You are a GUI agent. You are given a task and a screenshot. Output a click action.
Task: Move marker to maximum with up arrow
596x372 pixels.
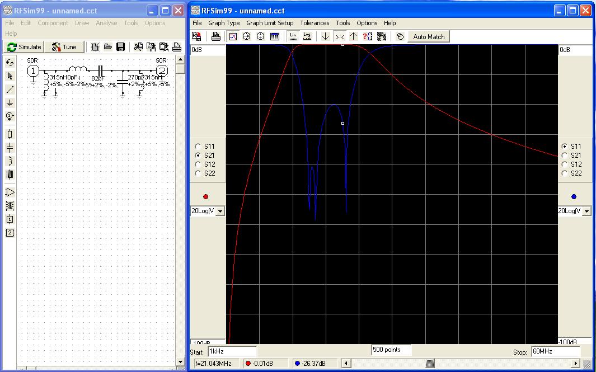[x=354, y=36]
